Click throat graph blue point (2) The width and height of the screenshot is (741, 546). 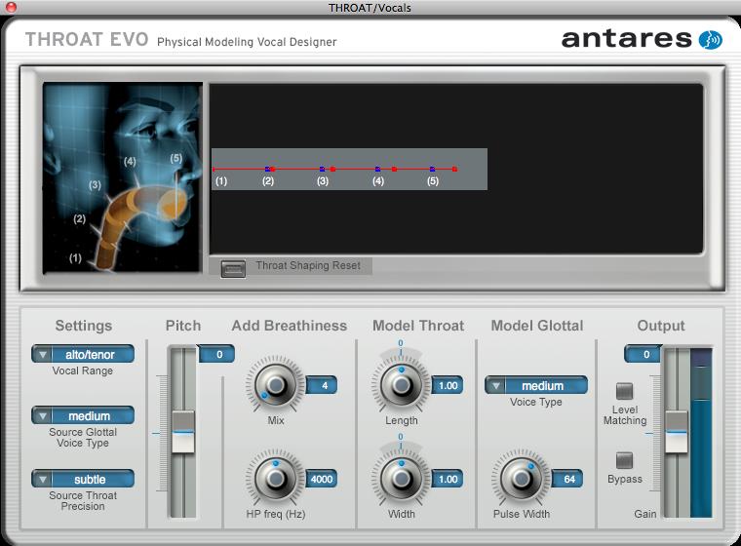(267, 169)
